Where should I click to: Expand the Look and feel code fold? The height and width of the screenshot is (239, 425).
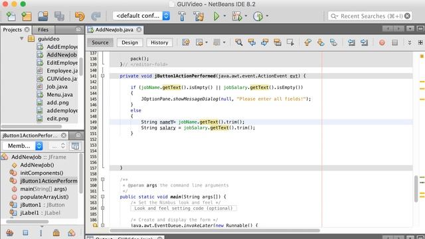tap(103, 208)
